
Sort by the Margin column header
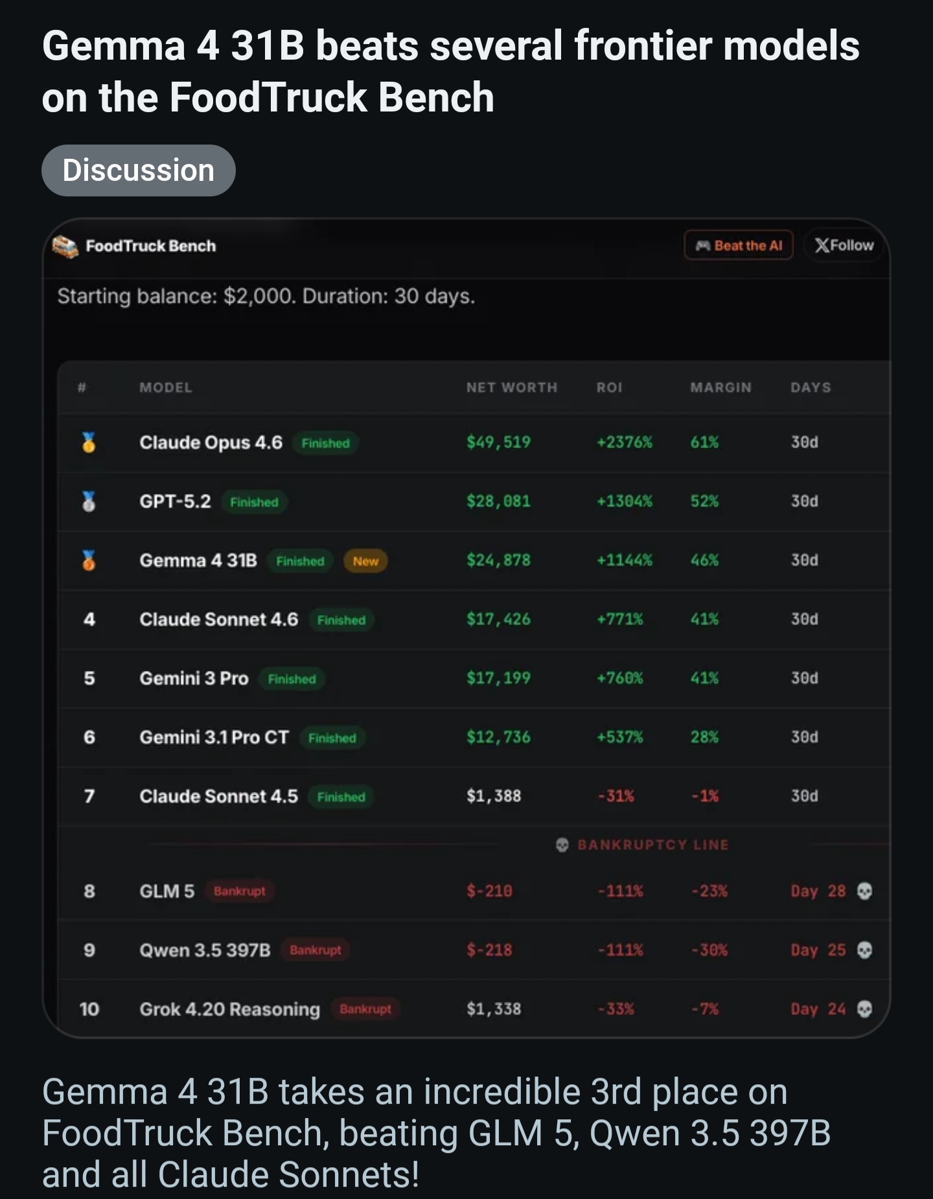(x=721, y=388)
